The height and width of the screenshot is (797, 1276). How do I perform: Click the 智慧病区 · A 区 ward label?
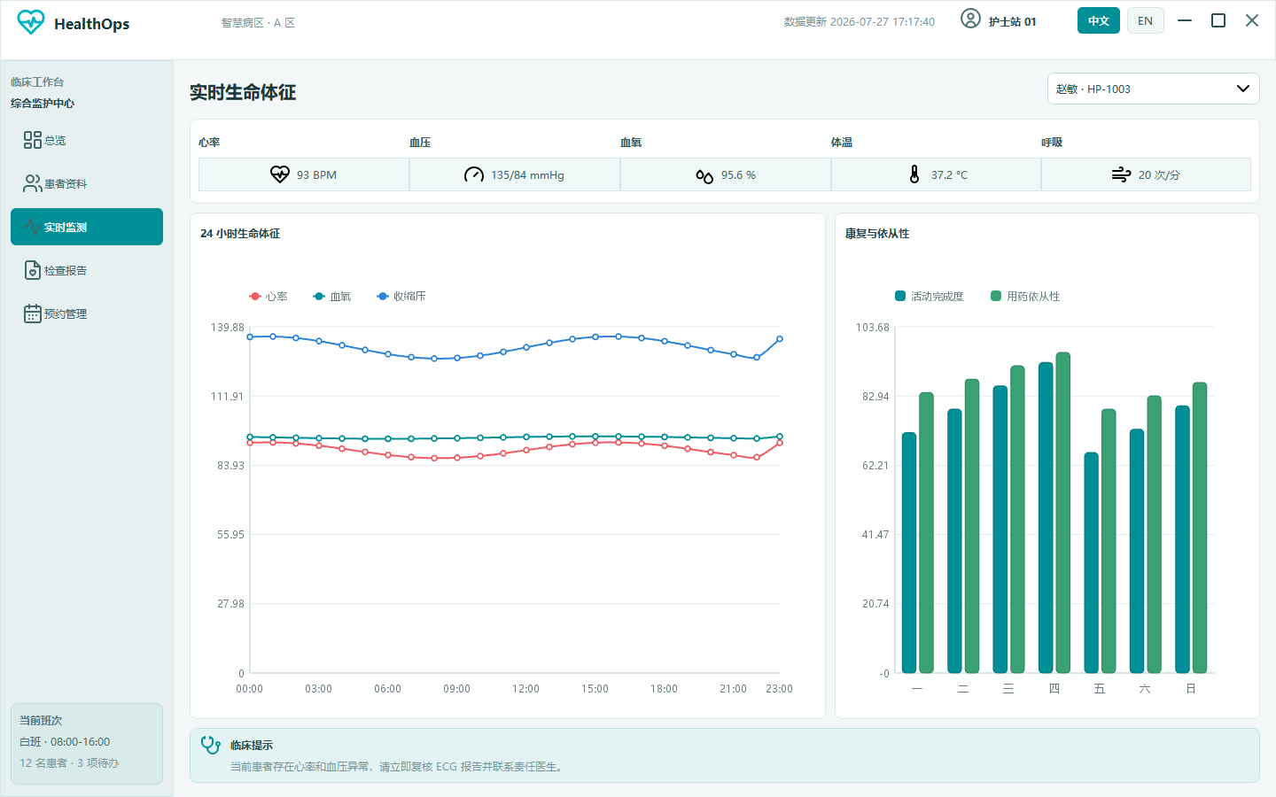258,23
